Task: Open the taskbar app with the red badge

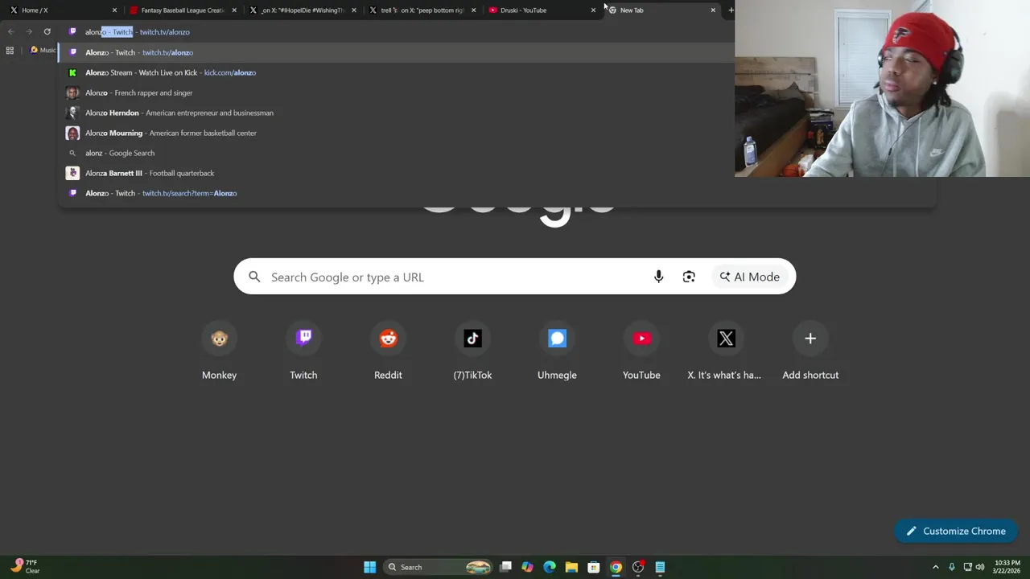Action: tap(638, 567)
